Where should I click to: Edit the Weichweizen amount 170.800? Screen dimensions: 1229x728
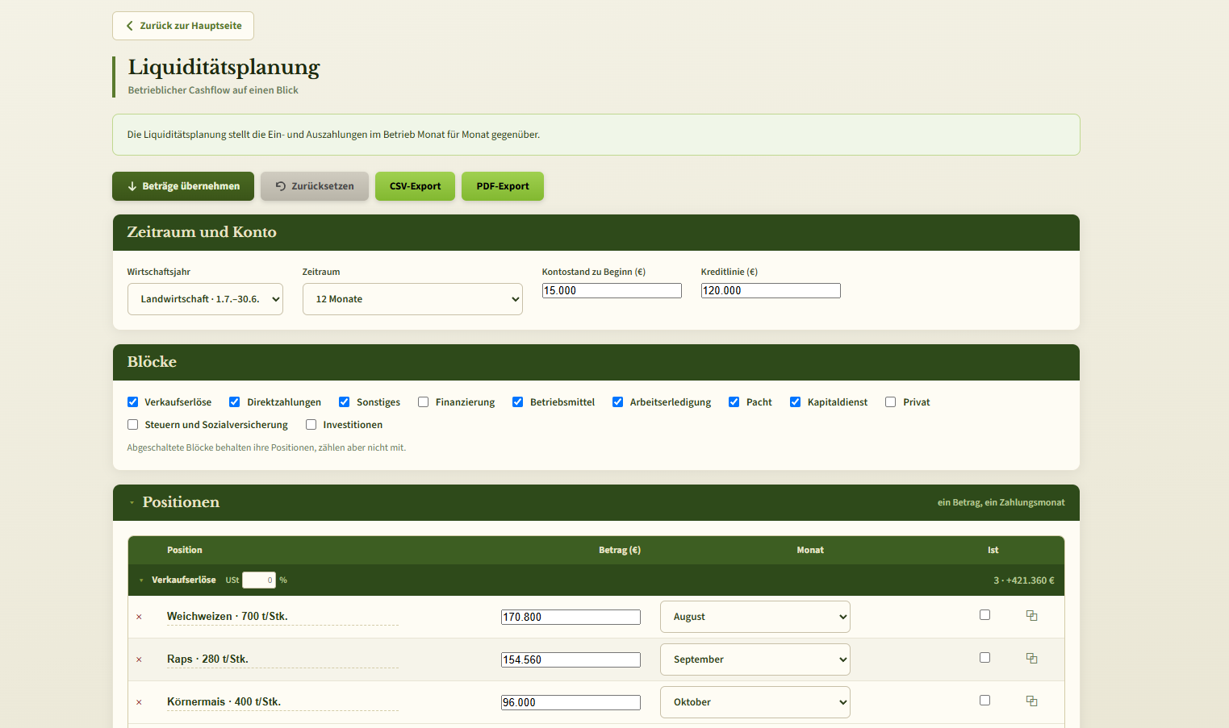571,618
